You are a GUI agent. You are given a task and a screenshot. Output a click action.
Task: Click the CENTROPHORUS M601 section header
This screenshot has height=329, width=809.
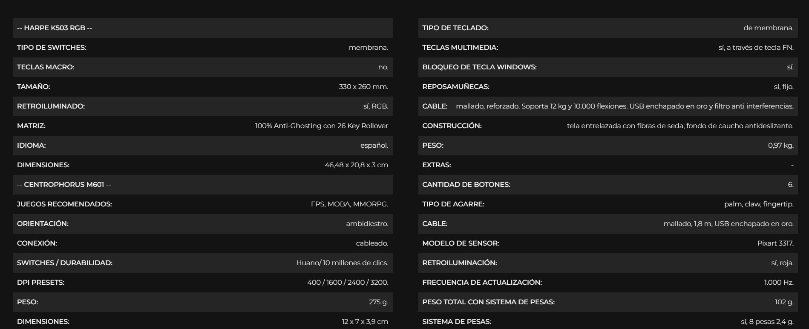click(64, 185)
